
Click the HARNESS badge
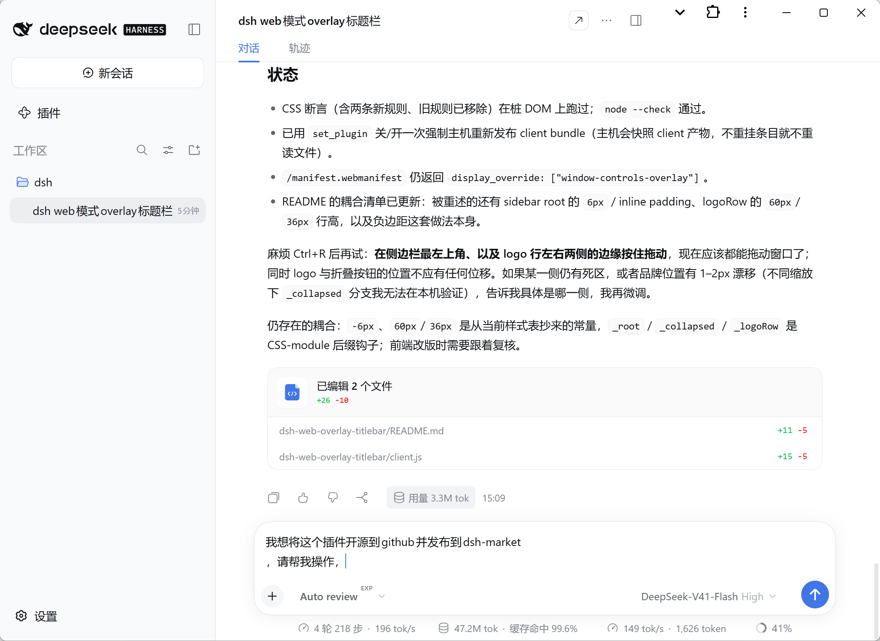[x=145, y=30]
